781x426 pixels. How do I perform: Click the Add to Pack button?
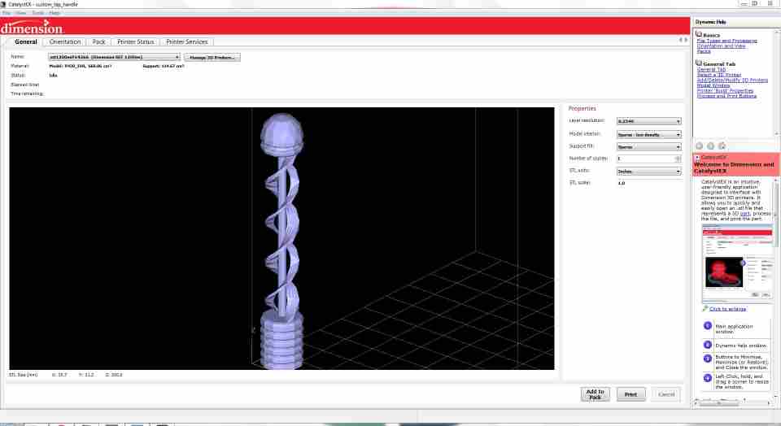point(595,394)
